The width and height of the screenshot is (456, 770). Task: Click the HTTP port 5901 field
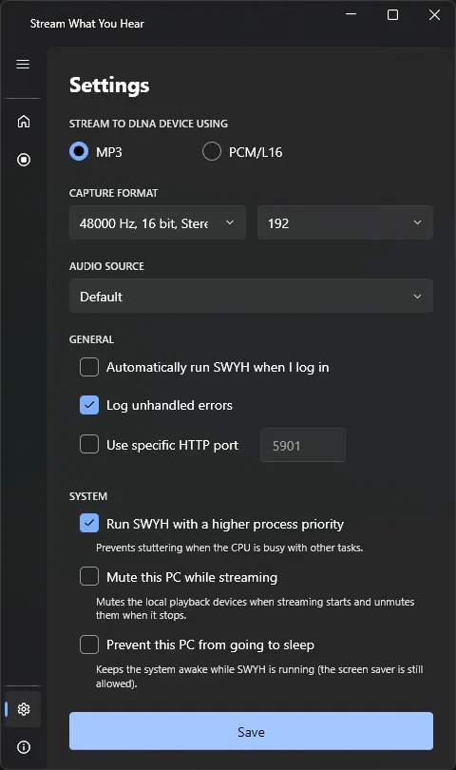pos(303,446)
